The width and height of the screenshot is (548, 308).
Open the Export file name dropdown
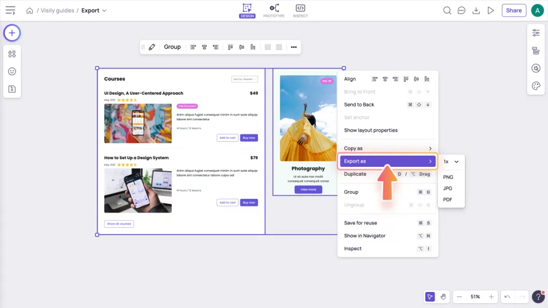94,11
